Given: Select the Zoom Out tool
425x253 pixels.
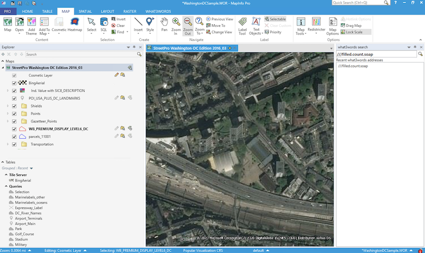Looking at the screenshot, I should 187,26.
